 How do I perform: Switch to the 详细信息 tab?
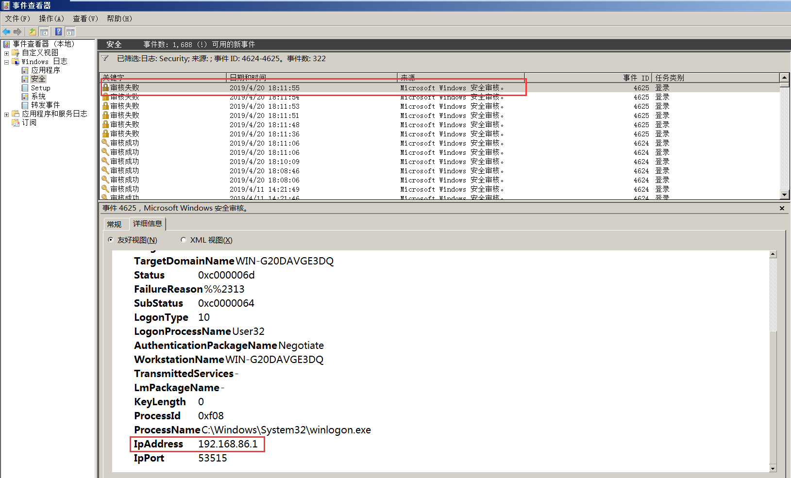(x=148, y=223)
